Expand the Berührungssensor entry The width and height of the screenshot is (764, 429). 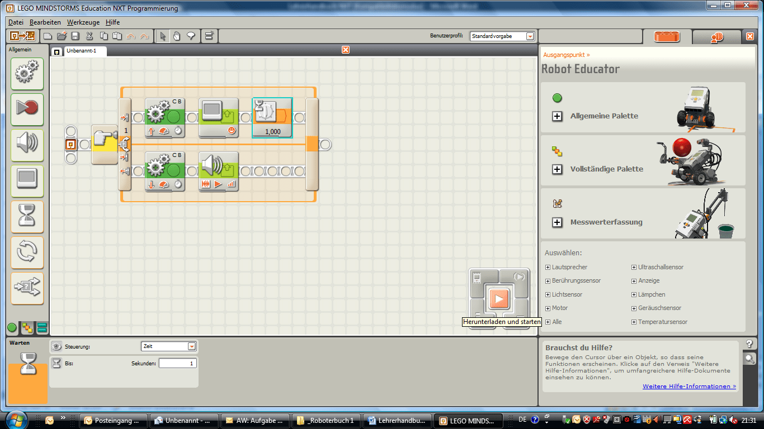548,281
